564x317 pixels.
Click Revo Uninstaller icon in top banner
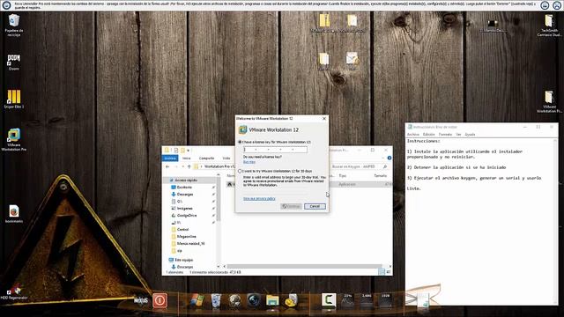pyautogui.click(x=6, y=5)
